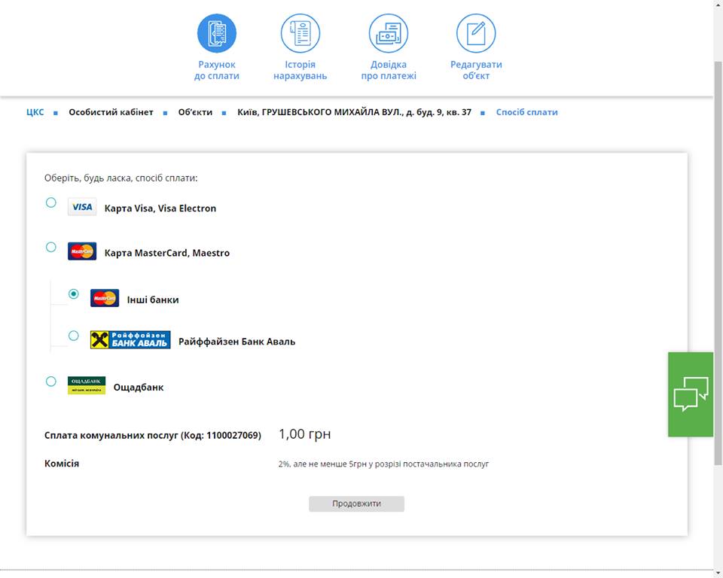Click the MasterCard logo beside Інші банки
The height and width of the screenshot is (578, 723).
[105, 298]
